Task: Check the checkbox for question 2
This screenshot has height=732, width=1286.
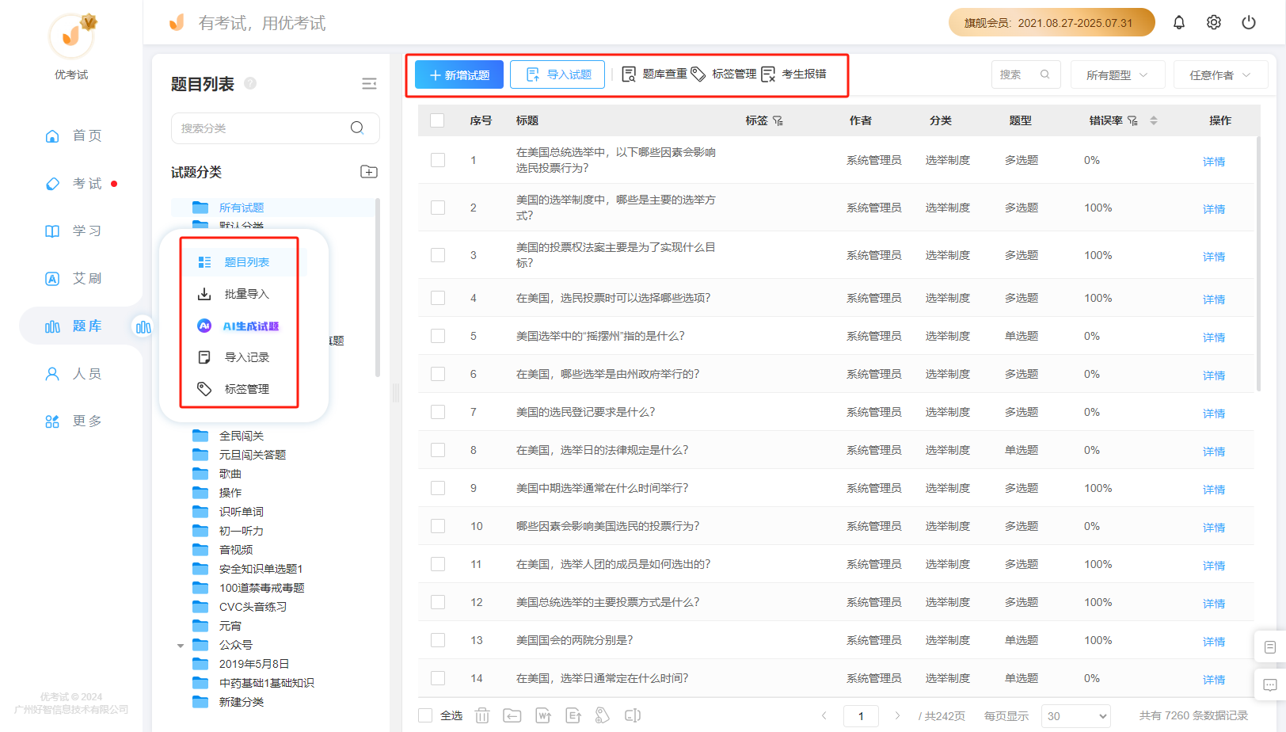Action: (438, 208)
